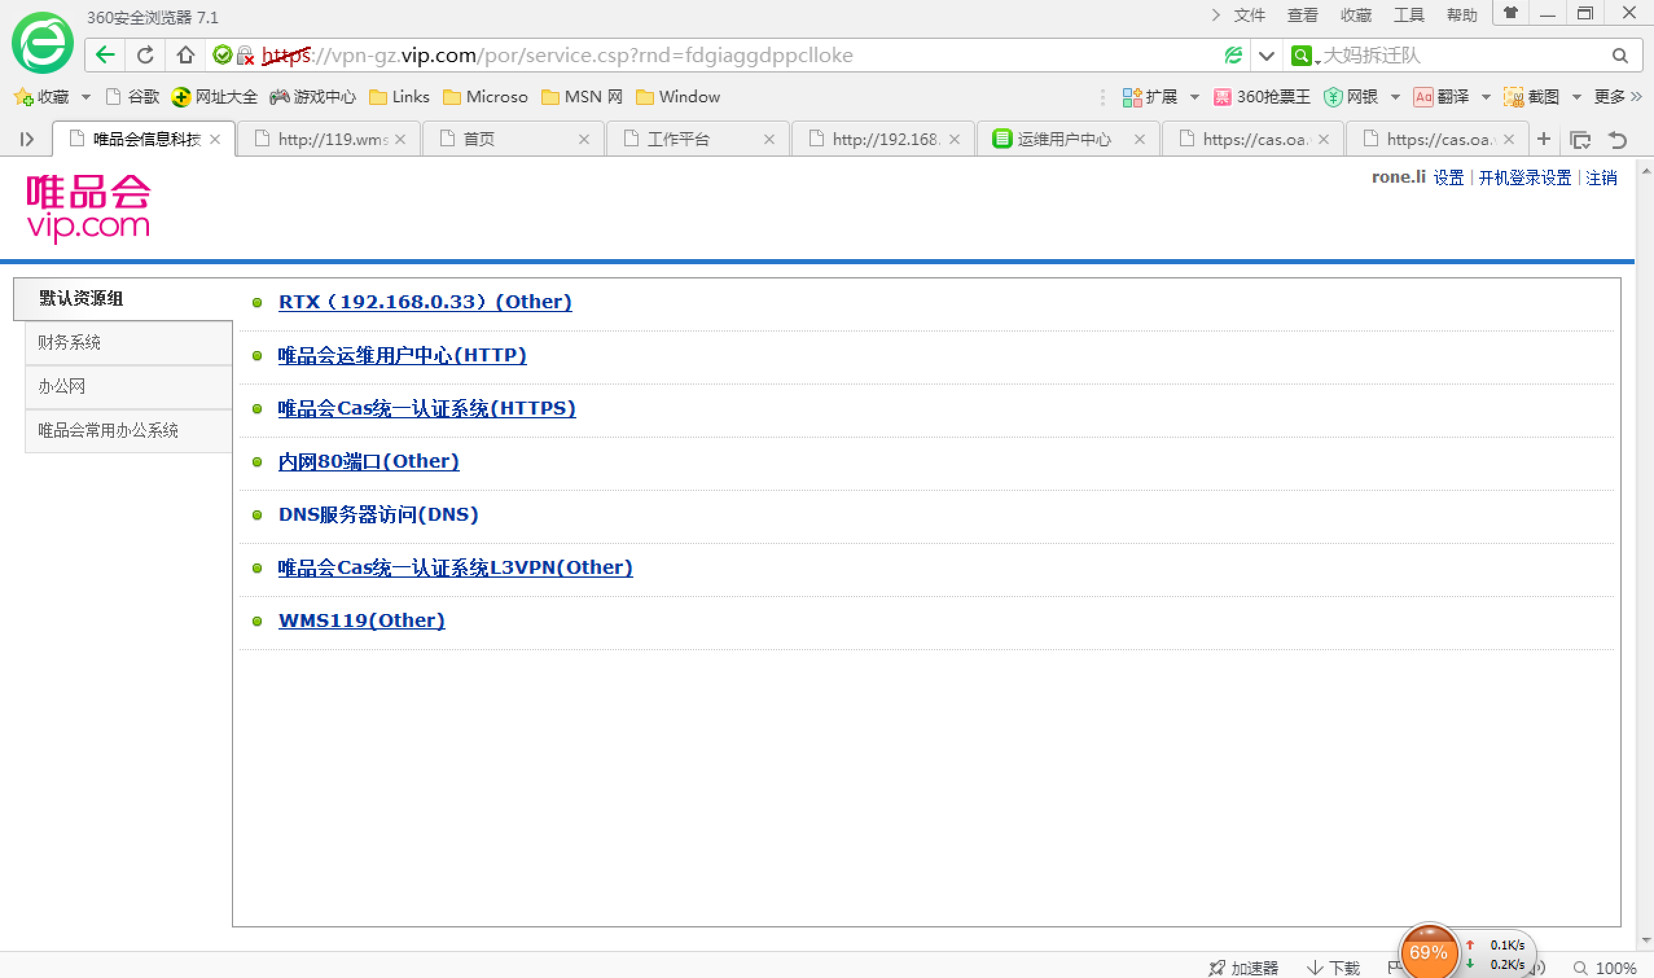Launch the 360抢票王 extension
The height and width of the screenshot is (978, 1654).
[x=1262, y=97]
